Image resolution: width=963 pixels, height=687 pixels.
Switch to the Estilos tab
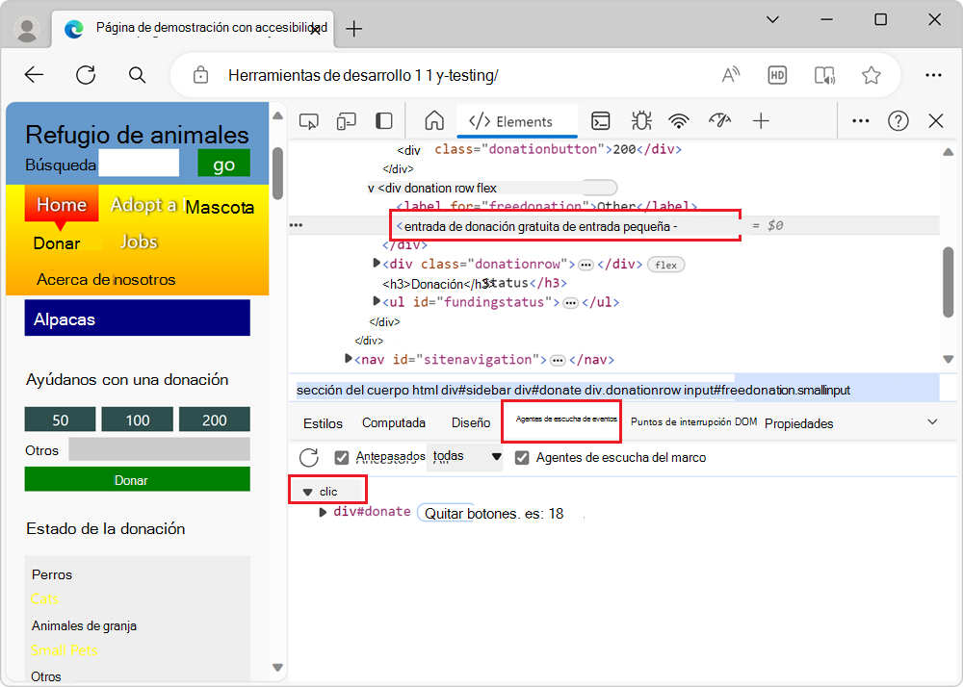tap(323, 422)
